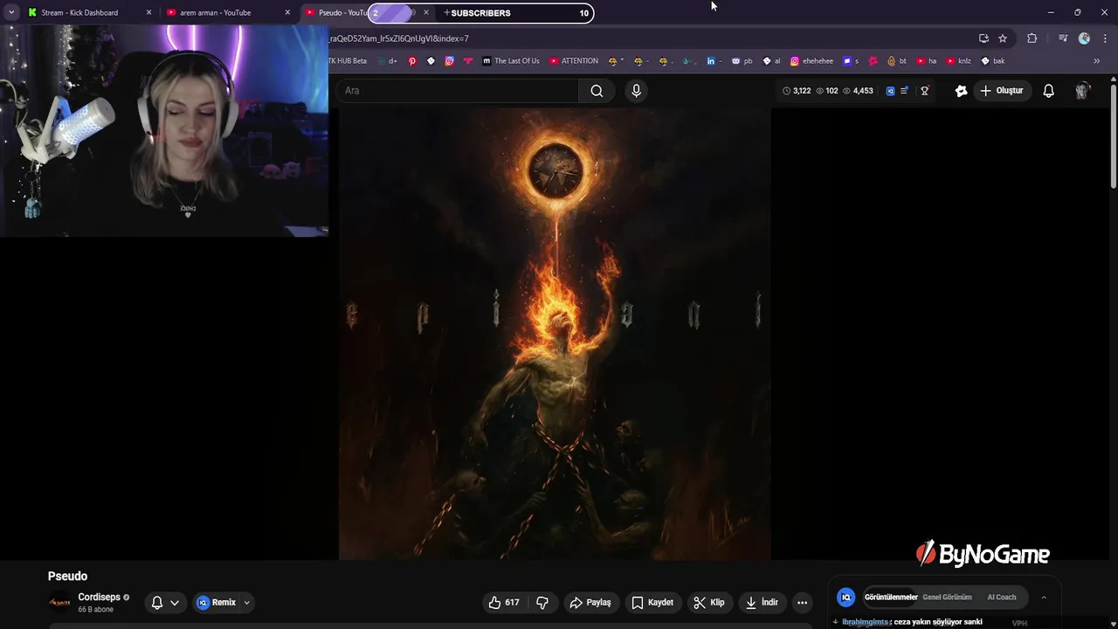Select the Genel Görünüm tab

tap(947, 598)
